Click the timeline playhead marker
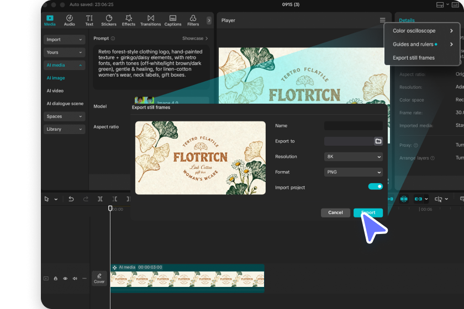464x309 pixels. tap(110, 209)
